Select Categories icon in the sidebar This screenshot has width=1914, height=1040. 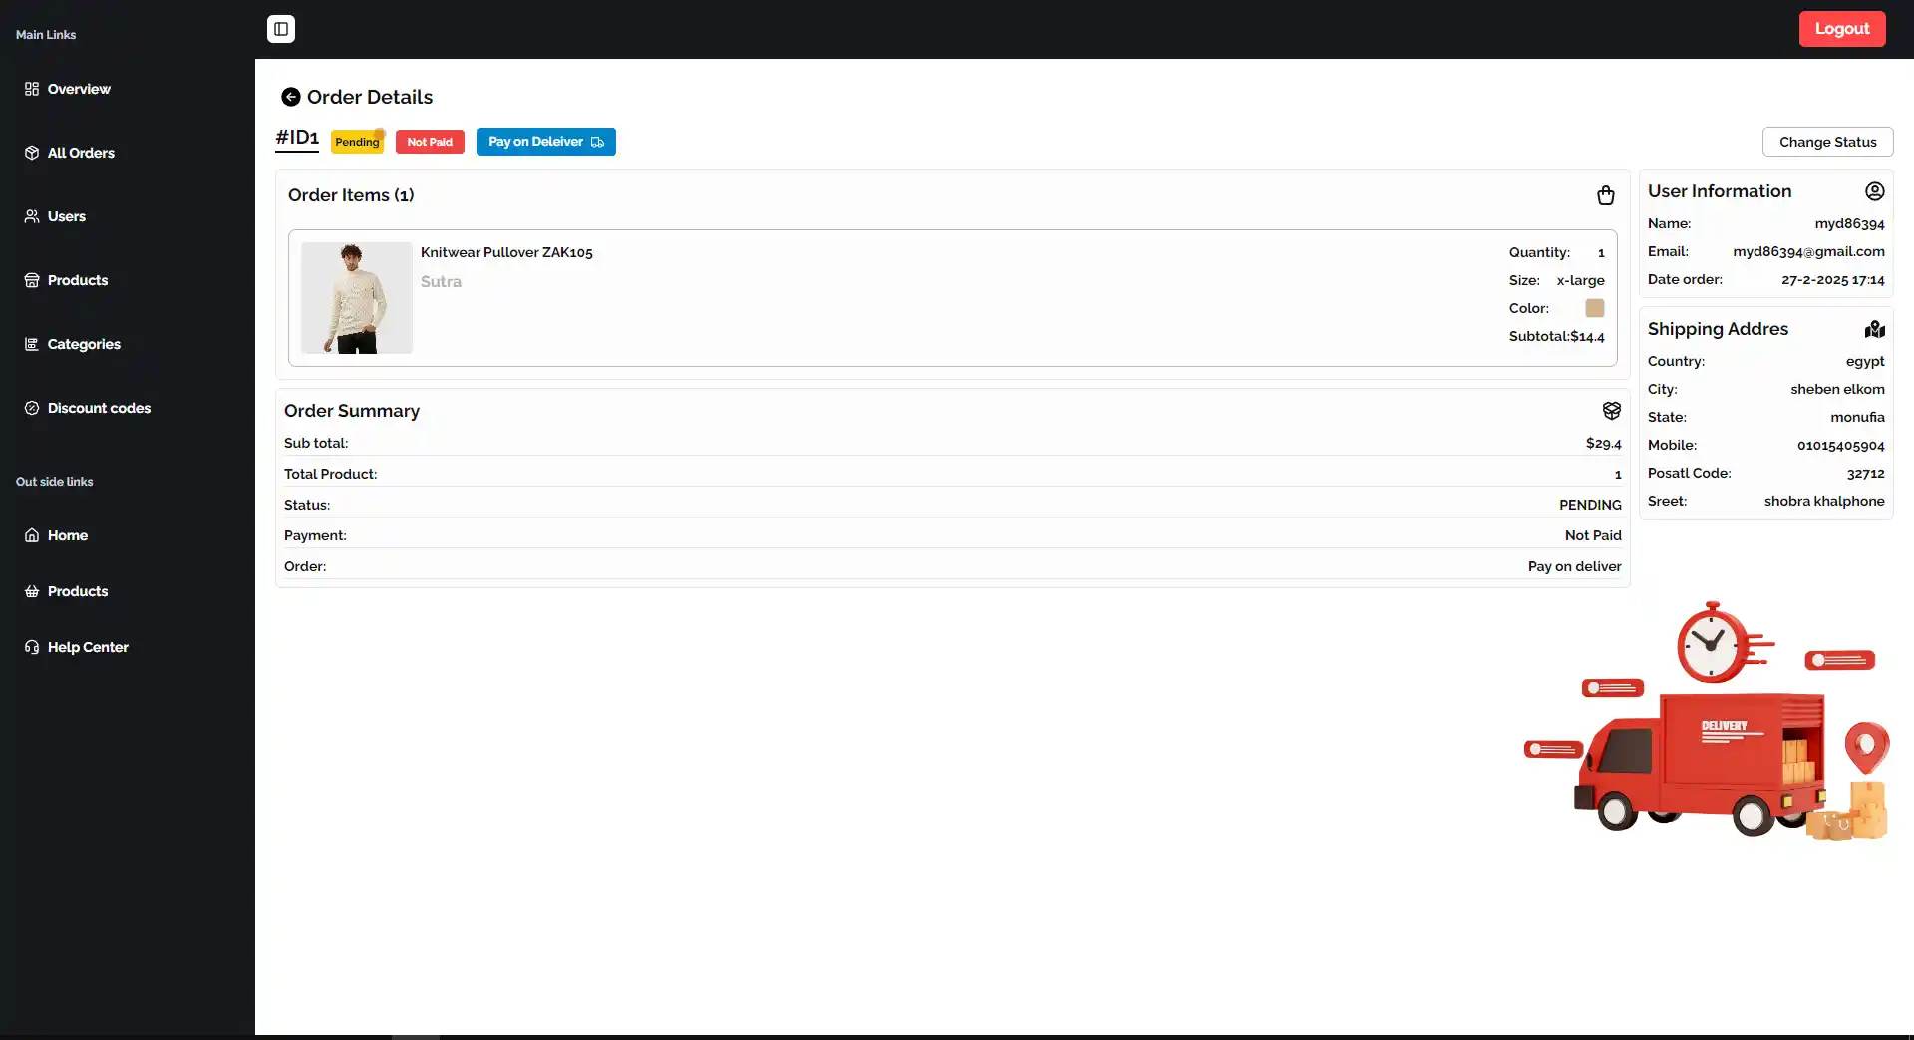tap(32, 344)
